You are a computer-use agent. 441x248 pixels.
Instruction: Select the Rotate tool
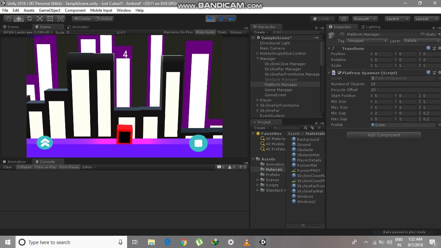[x=29, y=19]
